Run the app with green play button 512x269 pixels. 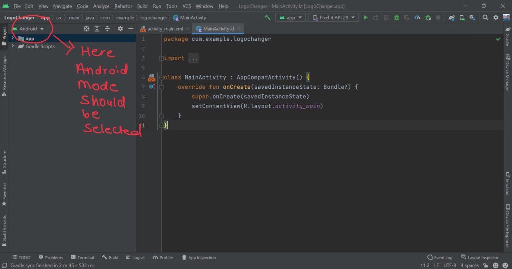coord(365,18)
